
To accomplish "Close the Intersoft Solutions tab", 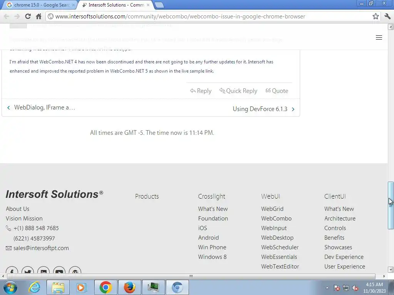I will (148, 5).
